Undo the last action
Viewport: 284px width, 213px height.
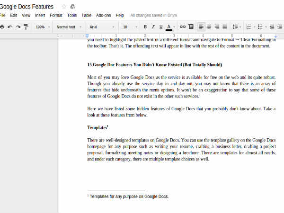[x=10, y=27]
